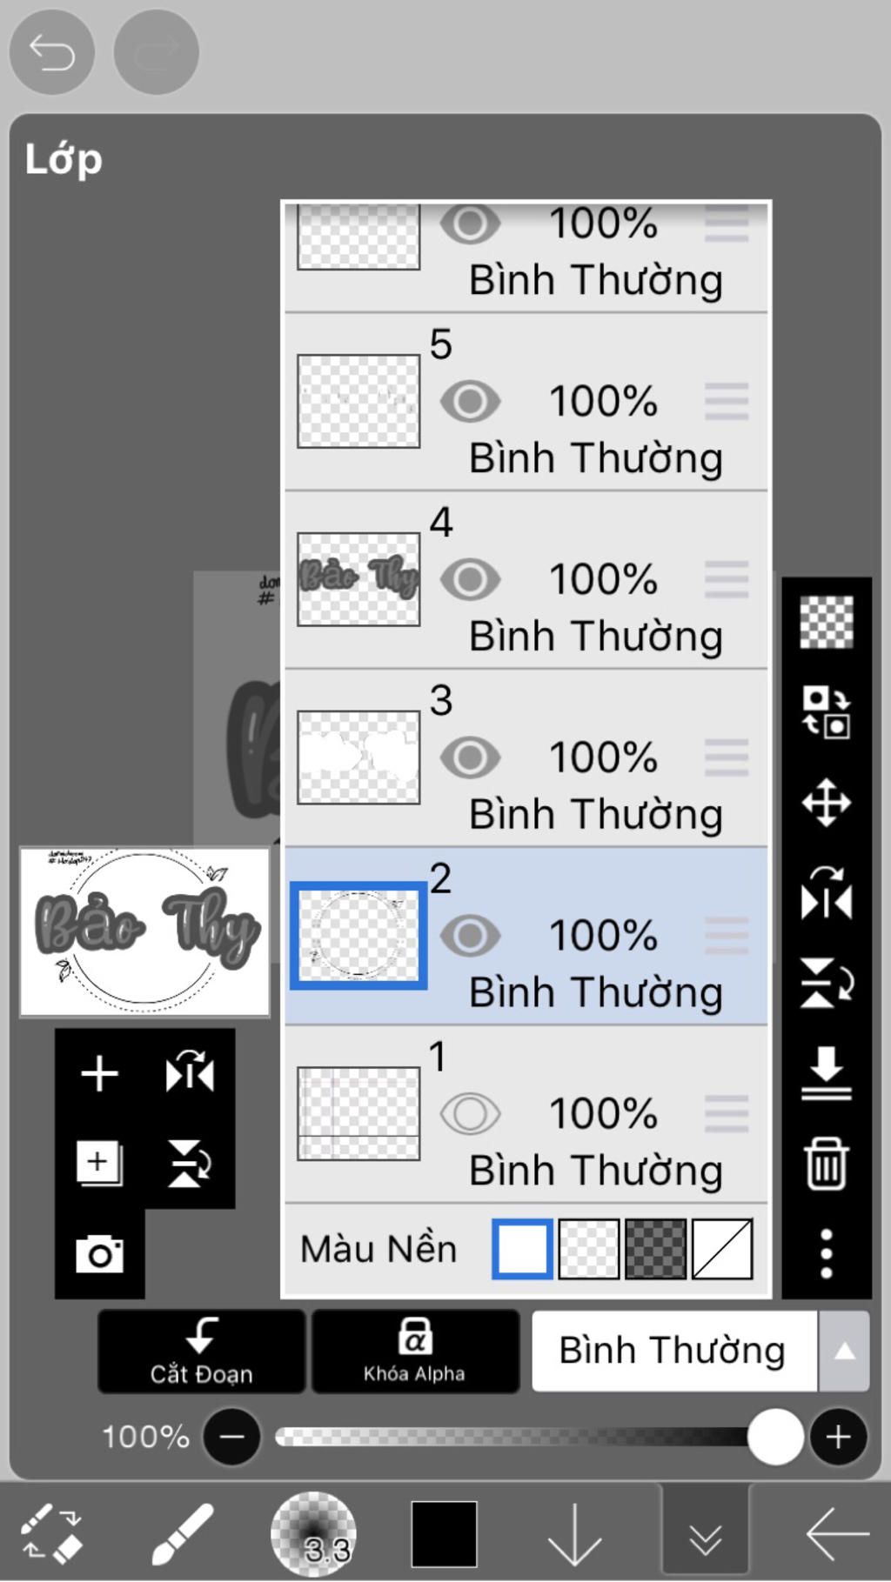The image size is (891, 1582).
Task: Increase opacity with the plus button
Action: [x=838, y=1437]
